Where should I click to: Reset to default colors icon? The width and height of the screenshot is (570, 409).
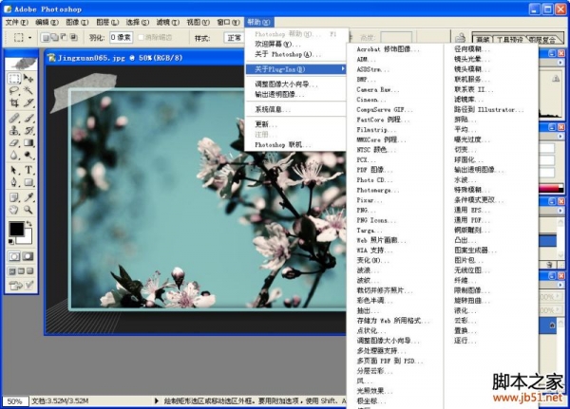(11, 242)
